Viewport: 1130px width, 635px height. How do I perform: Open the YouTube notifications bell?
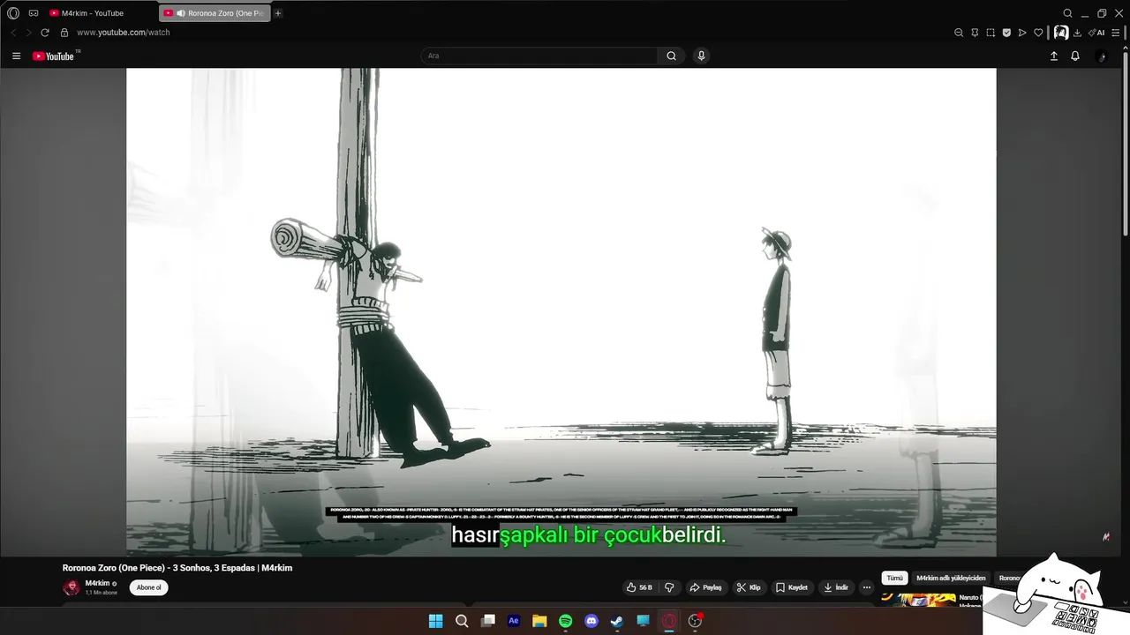tap(1075, 56)
